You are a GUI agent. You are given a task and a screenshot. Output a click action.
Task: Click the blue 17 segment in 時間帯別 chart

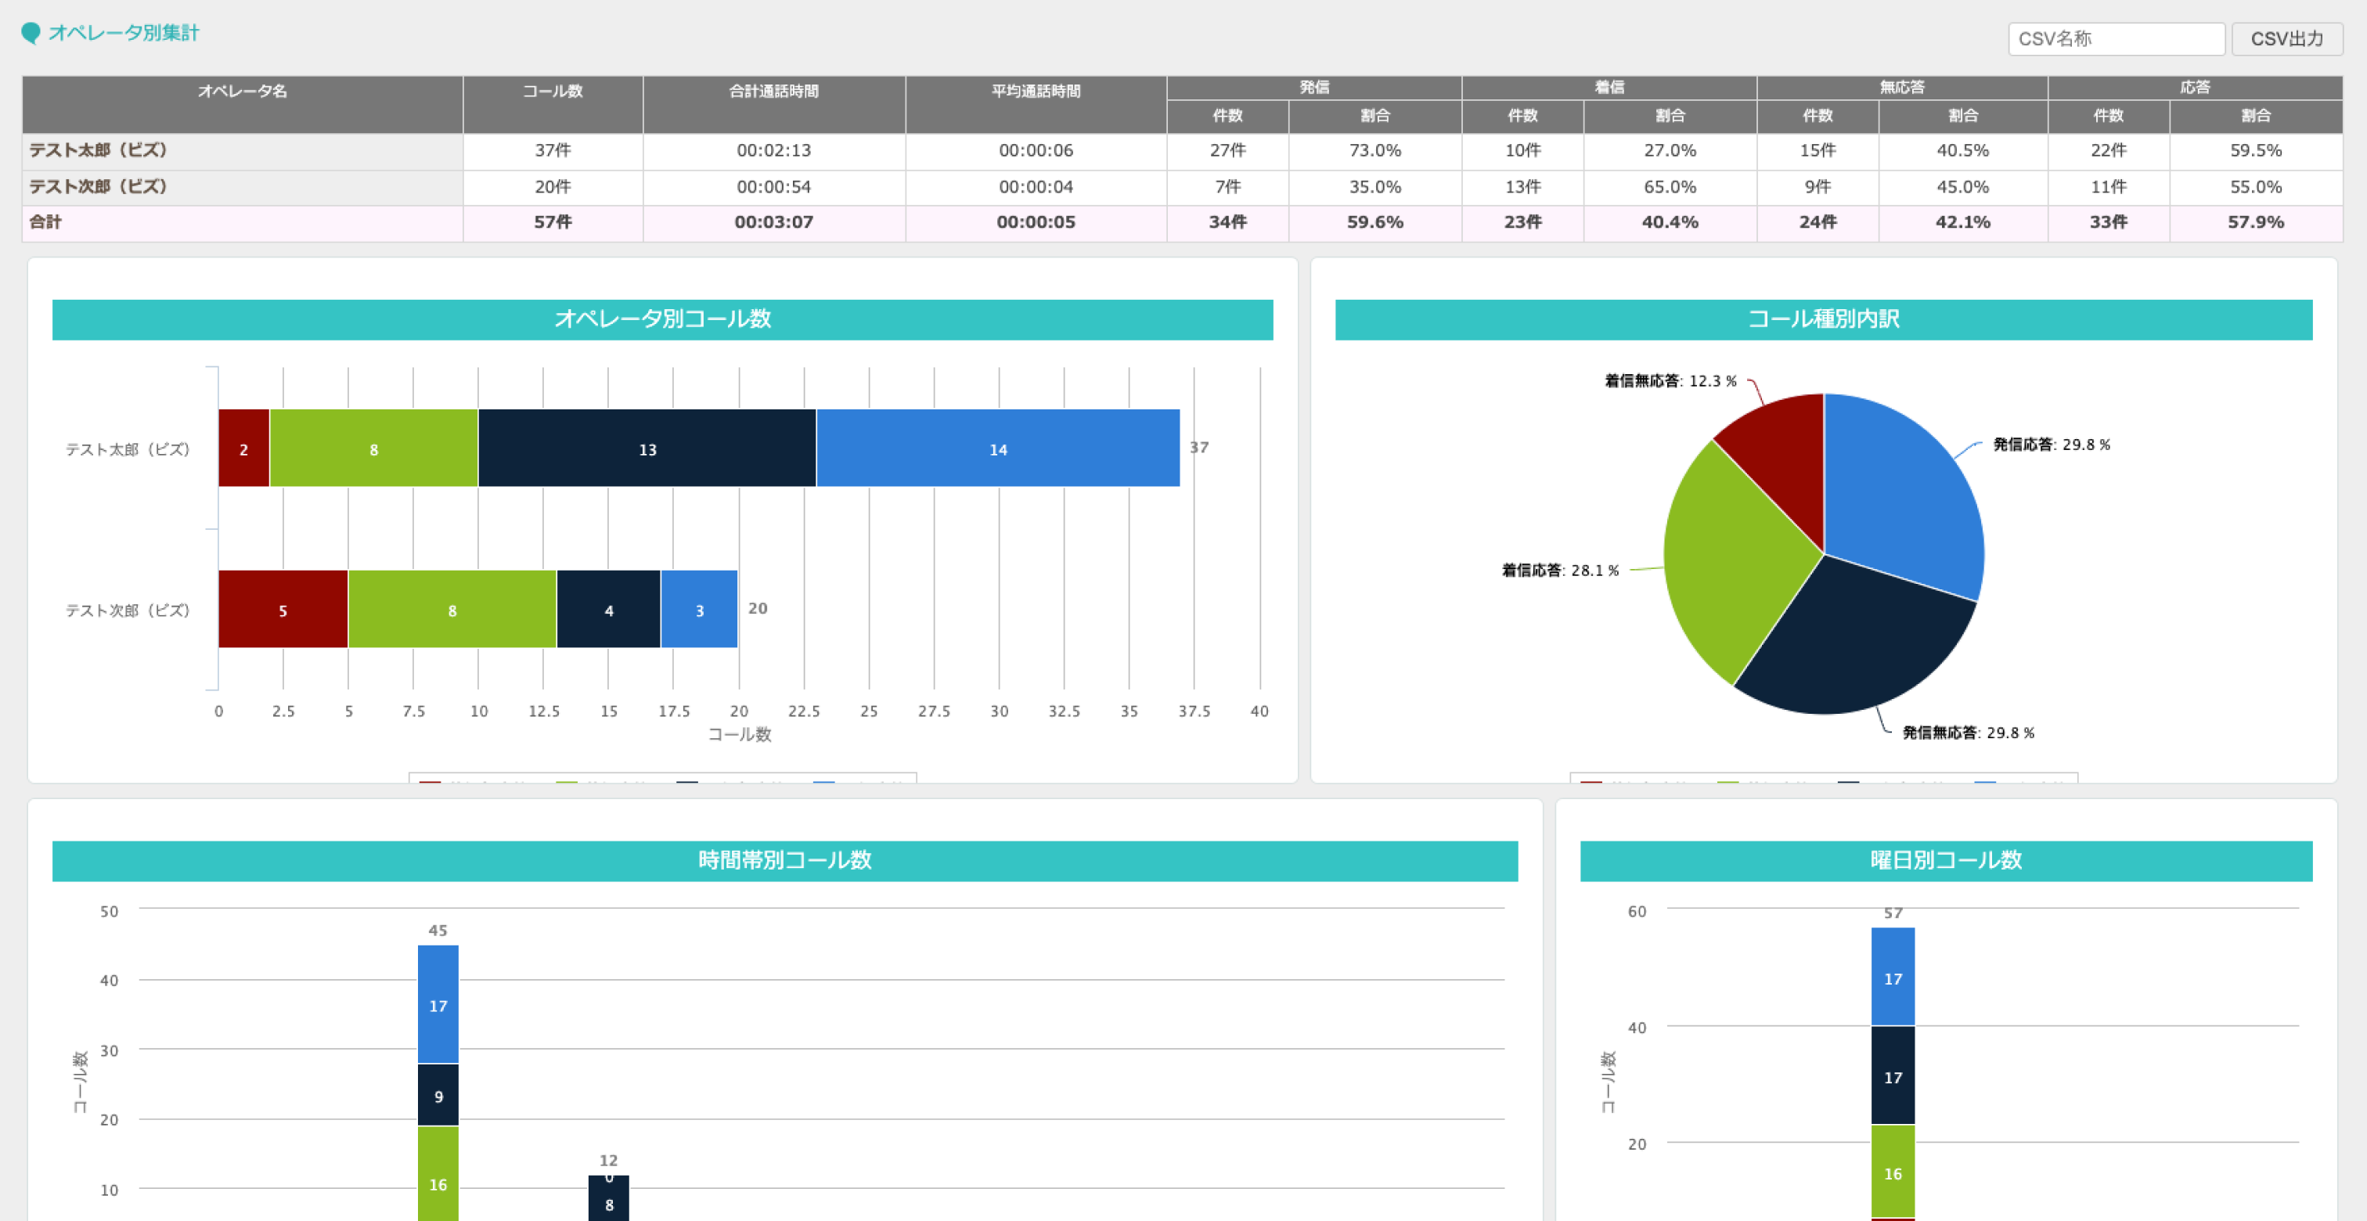pyautogui.click(x=438, y=1004)
